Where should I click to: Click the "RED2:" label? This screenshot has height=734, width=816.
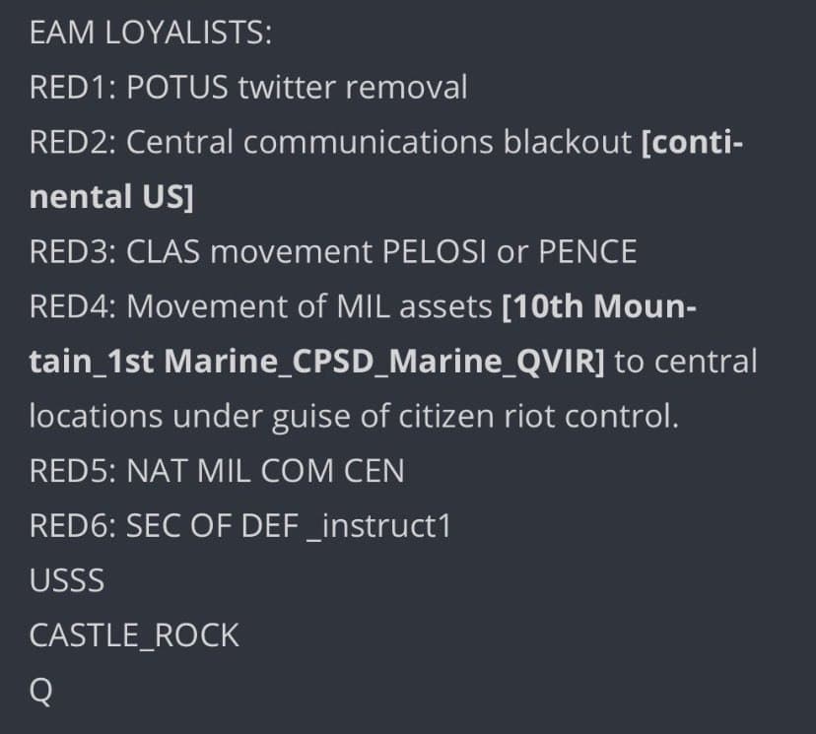pyautogui.click(x=74, y=143)
